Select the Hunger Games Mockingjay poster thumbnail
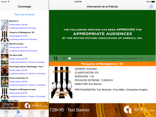This screenshot has height=117, width=156. click(x=5, y=71)
